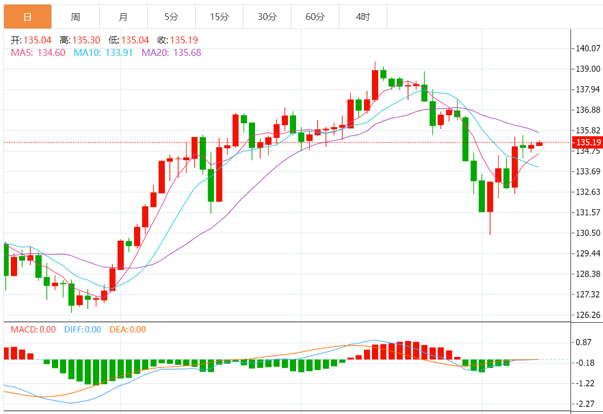Select the 日 daily timeframe tab
The image size is (603, 414).
[28, 17]
